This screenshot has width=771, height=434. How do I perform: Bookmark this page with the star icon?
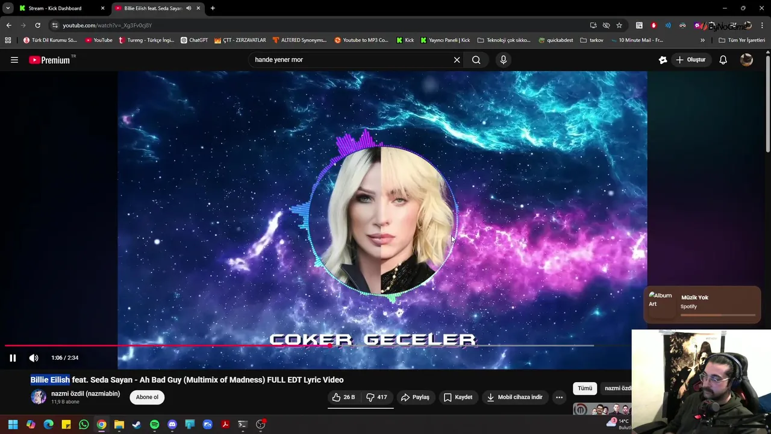coord(619,25)
